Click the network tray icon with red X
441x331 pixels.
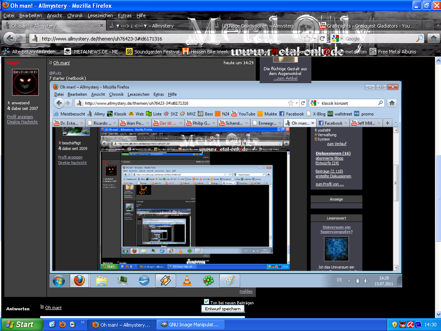pos(403,325)
